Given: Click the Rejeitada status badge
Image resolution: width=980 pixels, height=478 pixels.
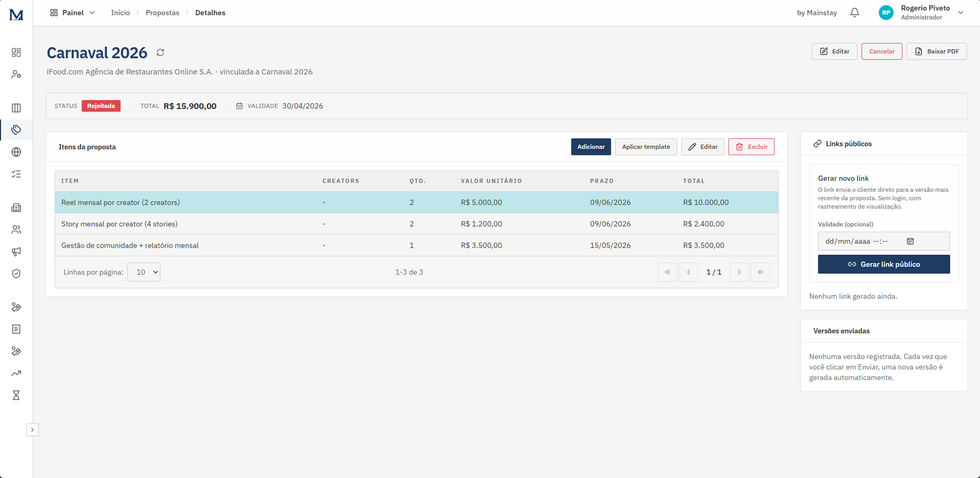Looking at the screenshot, I should click(x=101, y=106).
